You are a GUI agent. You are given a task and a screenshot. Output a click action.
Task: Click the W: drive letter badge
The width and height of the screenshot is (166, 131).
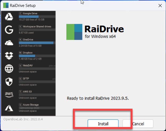20,53
